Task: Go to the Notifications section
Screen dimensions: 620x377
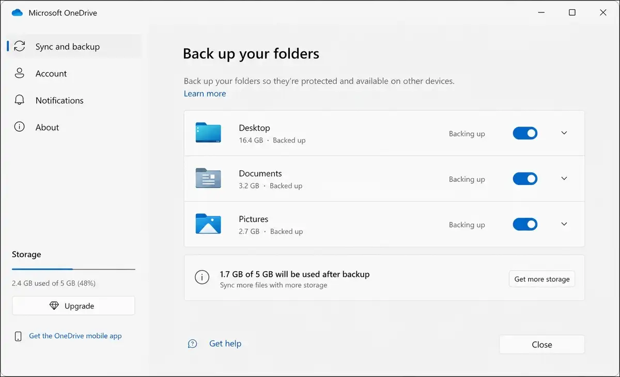Action: coord(74,100)
